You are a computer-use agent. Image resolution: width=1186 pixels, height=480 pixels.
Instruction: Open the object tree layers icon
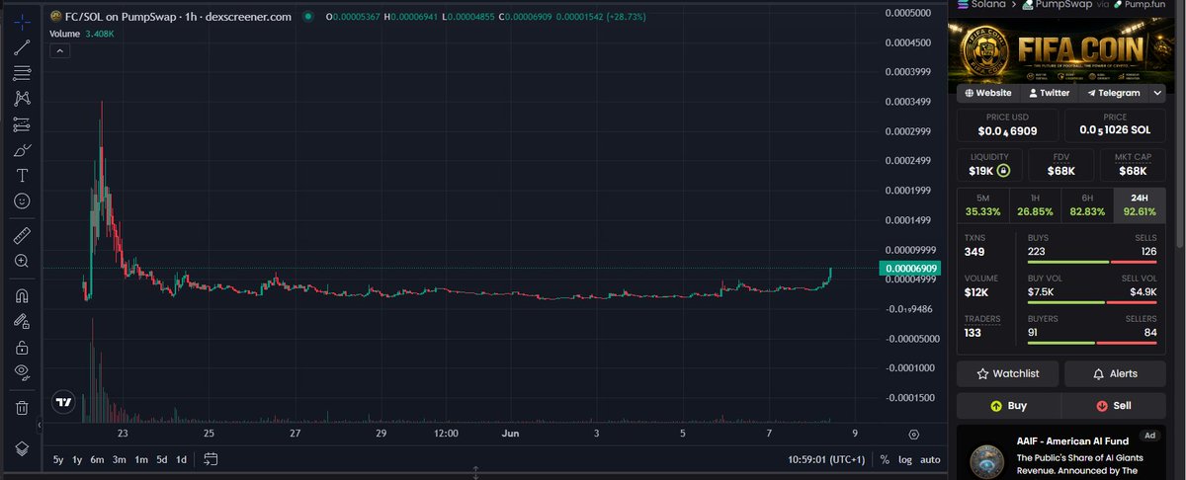22,447
